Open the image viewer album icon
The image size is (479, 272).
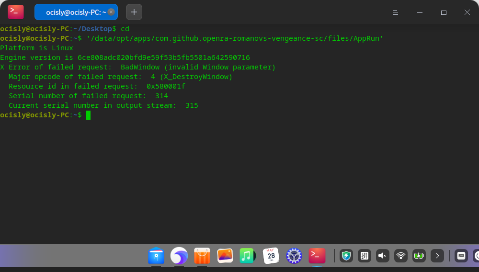(225, 256)
